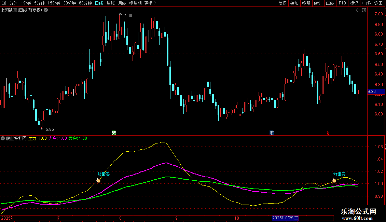The width and height of the screenshot is (386, 222).
Task: Add stock via +自选 button
Action: pyautogui.click(x=366, y=3)
